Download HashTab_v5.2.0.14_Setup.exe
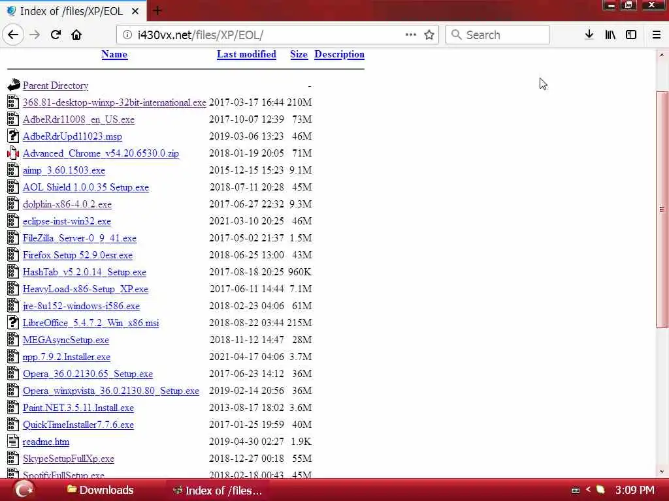The image size is (669, 501). tap(84, 272)
